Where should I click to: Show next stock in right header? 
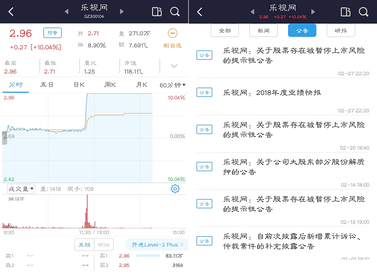313,11
